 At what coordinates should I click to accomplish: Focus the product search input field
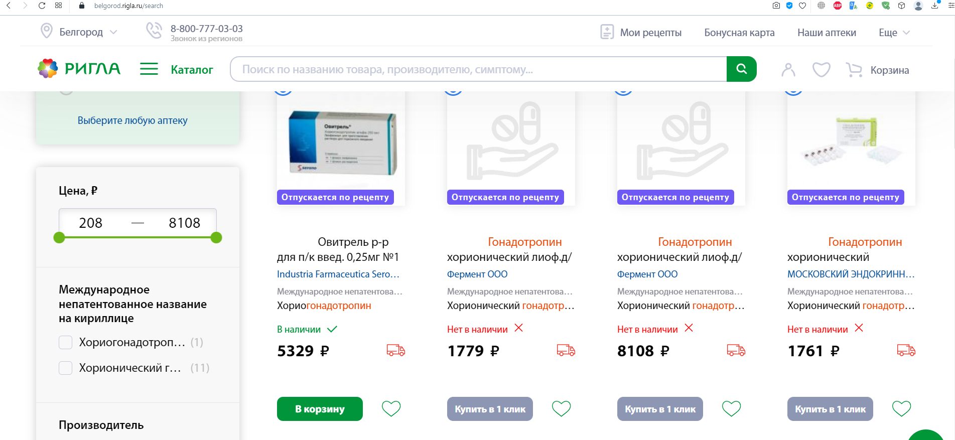click(478, 69)
